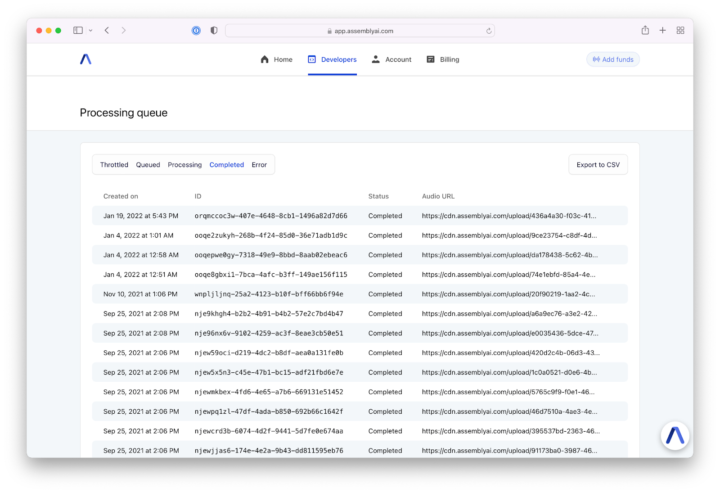
Task: Expand the sidebar options chevron
Action: coord(90,31)
